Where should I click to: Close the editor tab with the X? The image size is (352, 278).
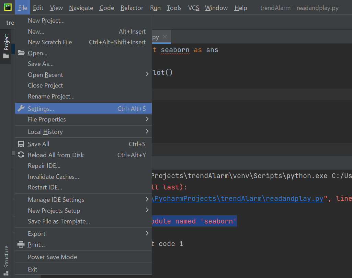pyautogui.click(x=165, y=37)
